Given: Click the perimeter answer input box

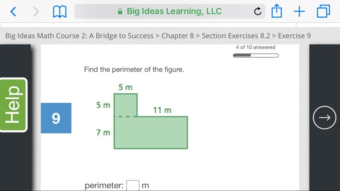Looking at the screenshot, I should click(x=133, y=186).
